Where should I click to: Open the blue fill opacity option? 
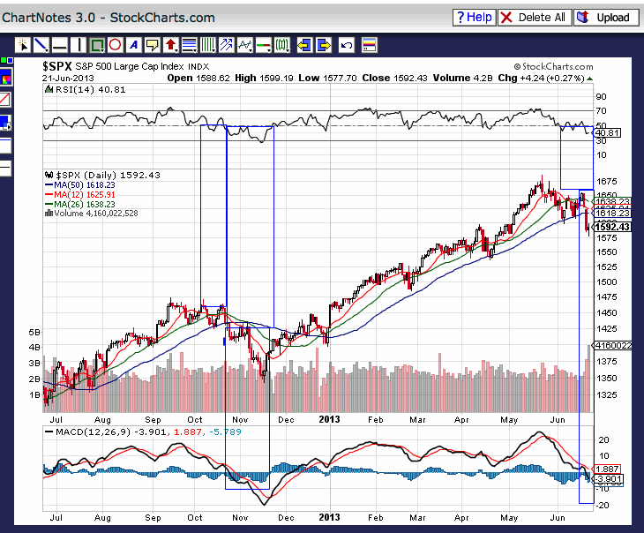(5, 123)
